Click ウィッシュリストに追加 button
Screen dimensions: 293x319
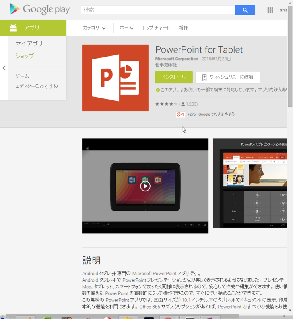point(228,77)
